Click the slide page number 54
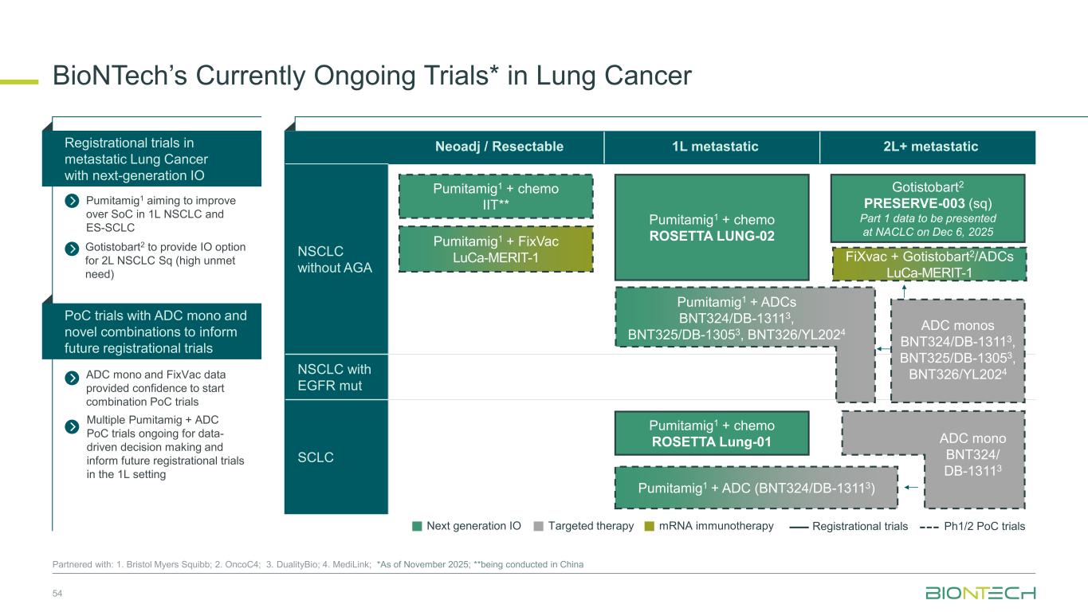This screenshot has height=612, width=1088. click(x=57, y=594)
